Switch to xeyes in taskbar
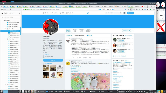The width and height of the screenshot is (166, 93). tap(101, 91)
